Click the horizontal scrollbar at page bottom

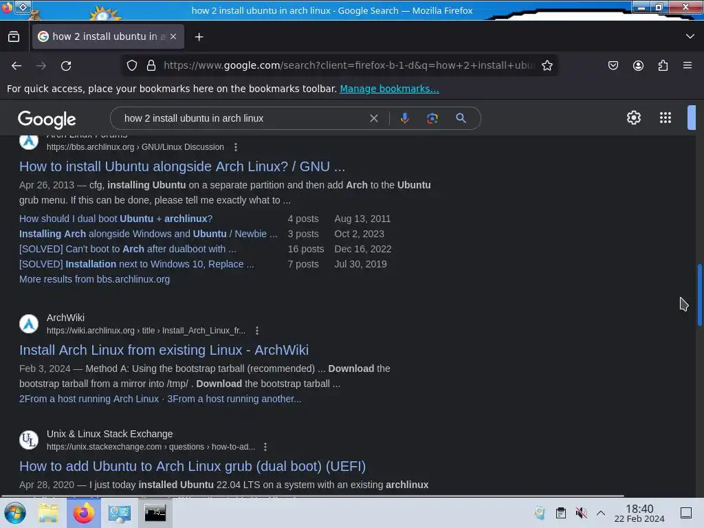pos(312,496)
